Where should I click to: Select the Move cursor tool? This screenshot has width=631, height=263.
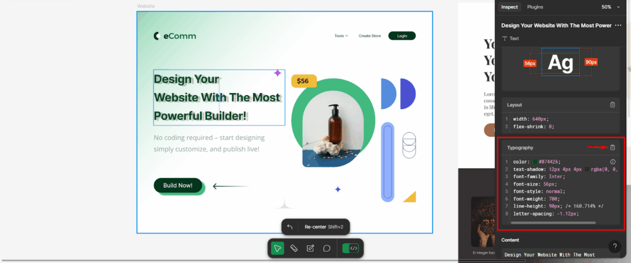(277, 248)
